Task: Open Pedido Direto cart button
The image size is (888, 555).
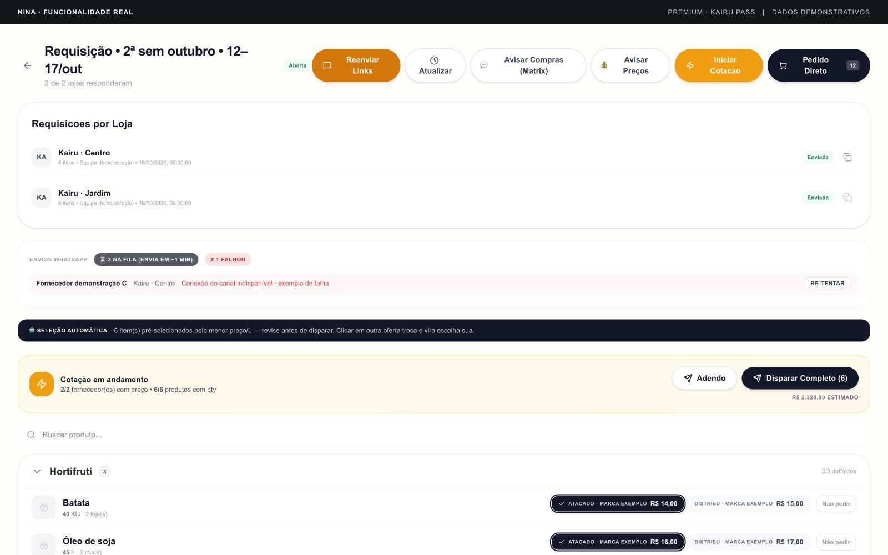Action: (x=819, y=65)
